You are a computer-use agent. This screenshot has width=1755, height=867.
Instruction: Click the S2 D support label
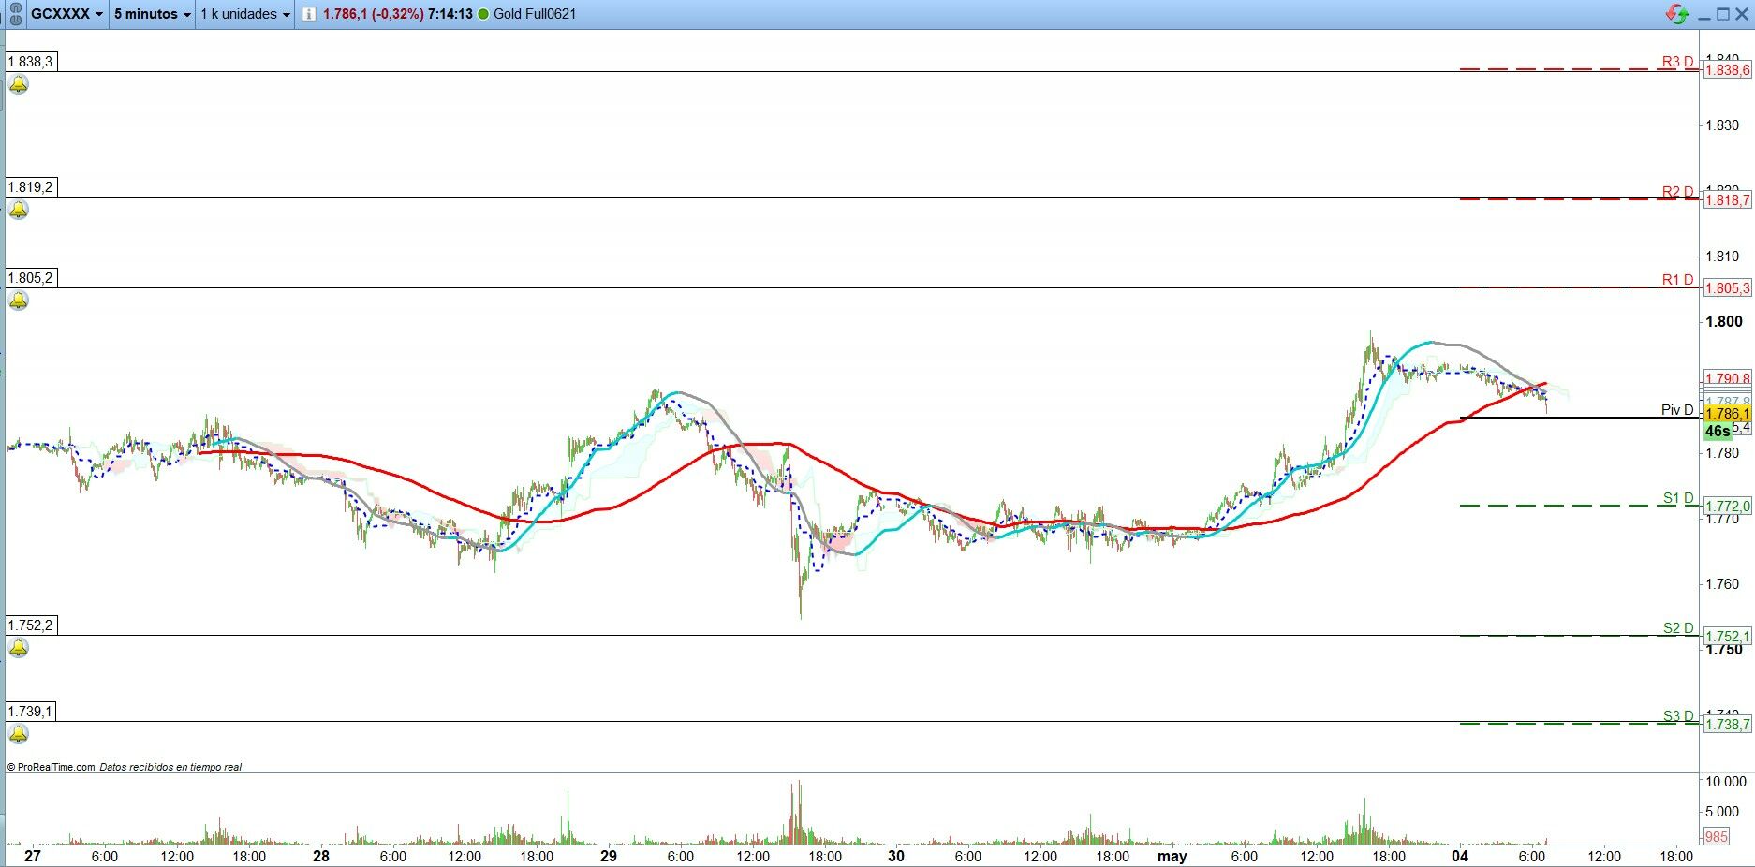click(1678, 628)
